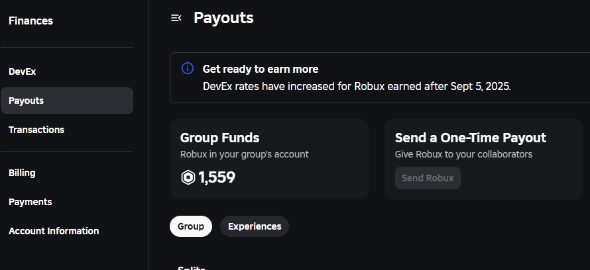Click the Group Funds card heading
Image resolution: width=590 pixels, height=270 pixels.
pyautogui.click(x=219, y=138)
